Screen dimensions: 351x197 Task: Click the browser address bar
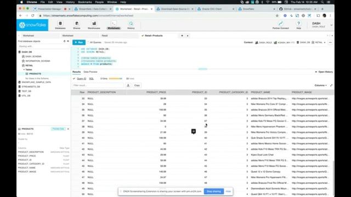tap(157, 16)
